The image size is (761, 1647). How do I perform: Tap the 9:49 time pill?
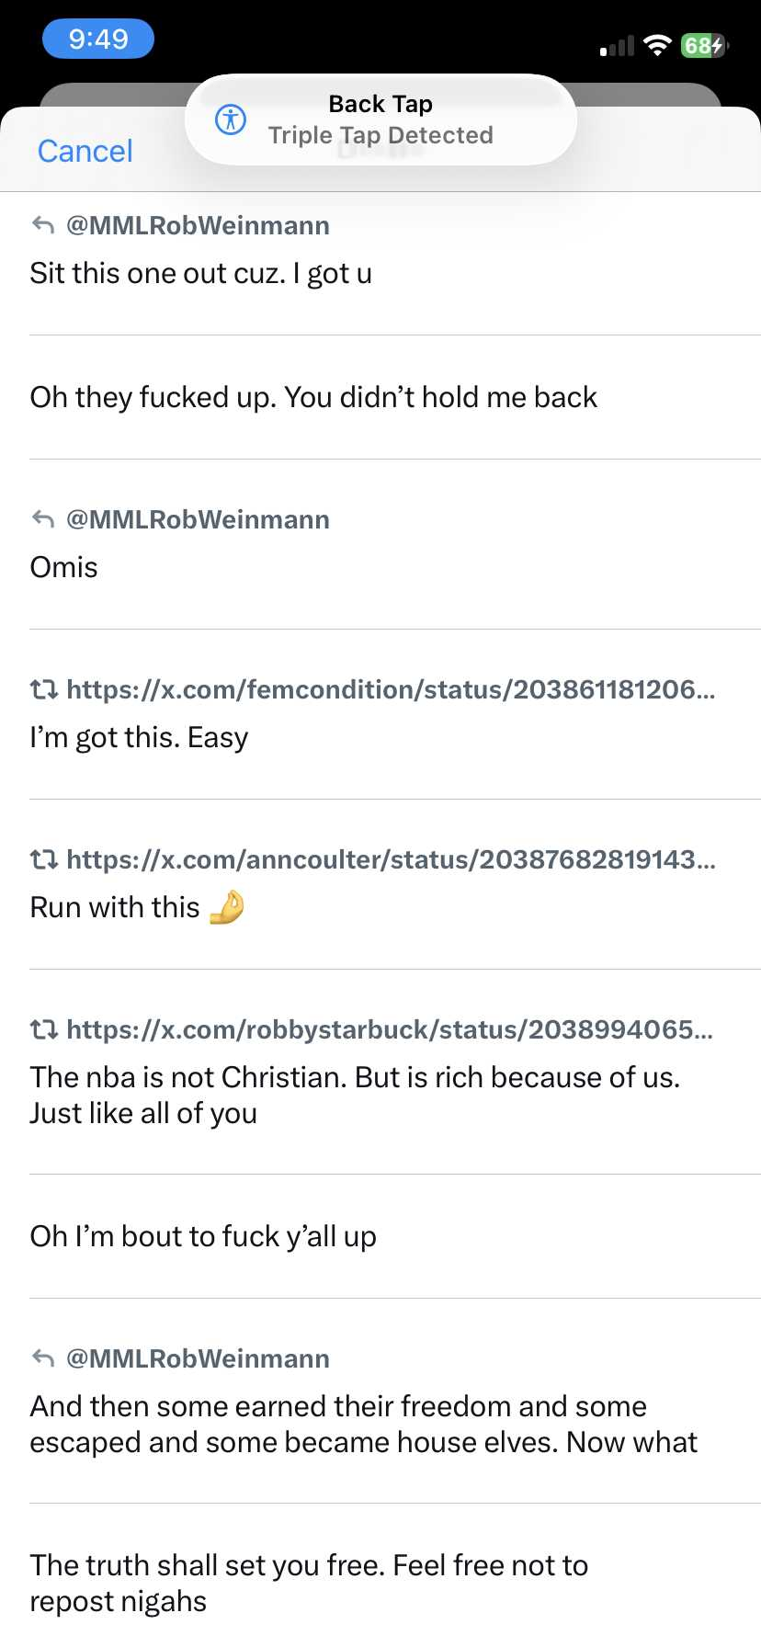tap(98, 39)
